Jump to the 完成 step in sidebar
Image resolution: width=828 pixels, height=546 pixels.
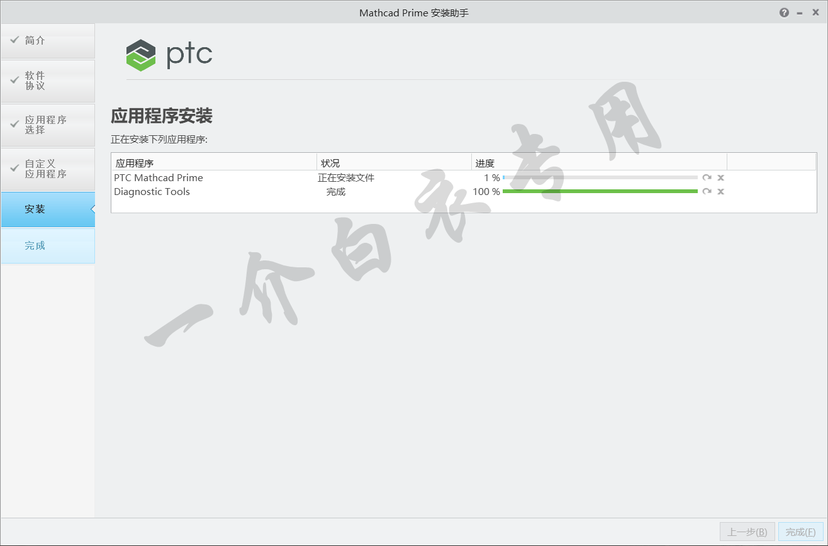tap(48, 246)
